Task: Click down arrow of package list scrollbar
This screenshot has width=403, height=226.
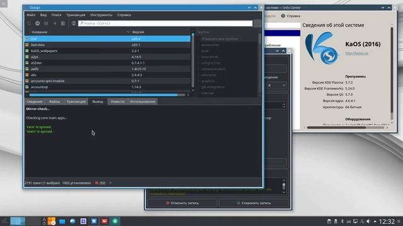Action: click(193, 90)
